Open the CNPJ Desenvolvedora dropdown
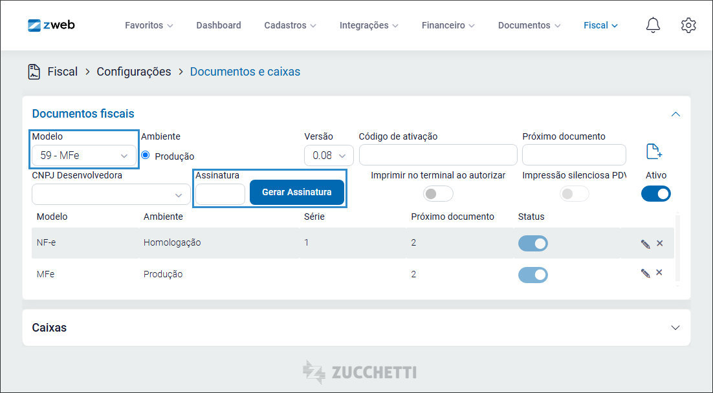The image size is (713, 393). pyautogui.click(x=111, y=195)
